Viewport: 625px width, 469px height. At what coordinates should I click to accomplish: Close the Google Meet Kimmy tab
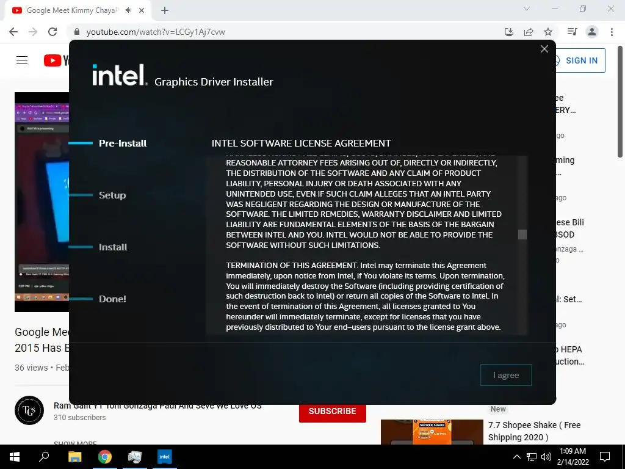click(142, 10)
